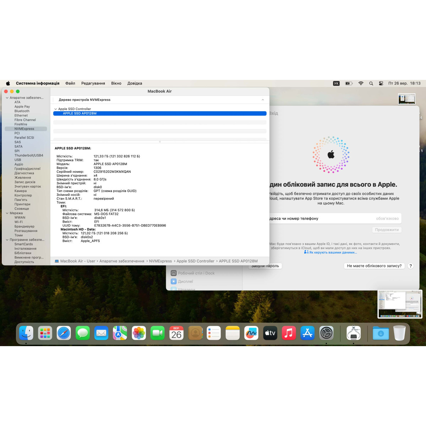
Task: Open the screenshot file on the desktop
Action: click(407, 99)
